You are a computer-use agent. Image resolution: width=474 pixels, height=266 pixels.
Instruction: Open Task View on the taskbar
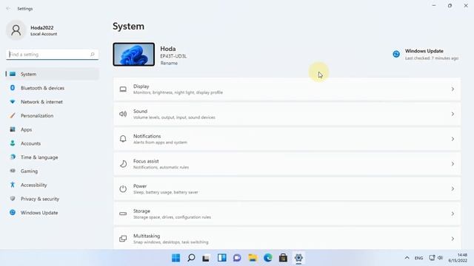click(x=206, y=258)
